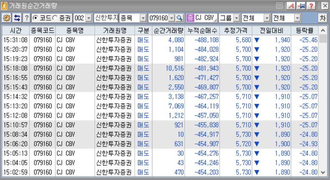Click 매도 in the 15:19:23 row

point(143,59)
